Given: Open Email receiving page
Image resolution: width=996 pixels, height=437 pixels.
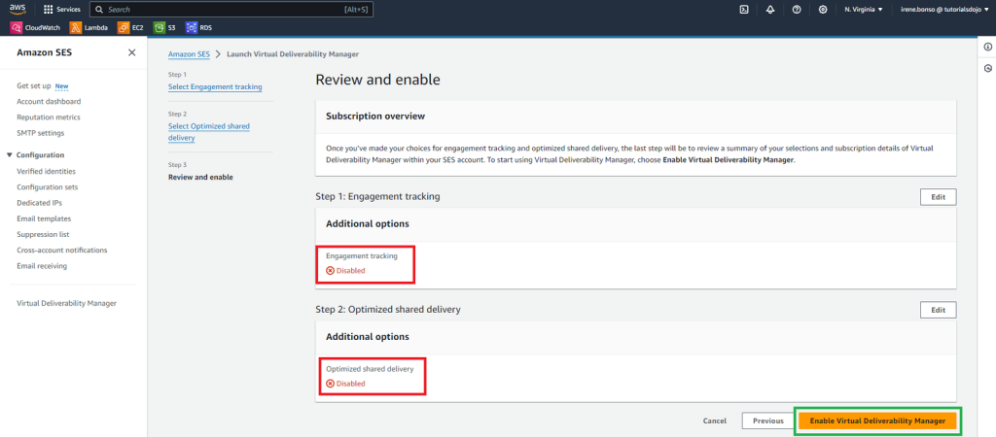Looking at the screenshot, I should 42,266.
